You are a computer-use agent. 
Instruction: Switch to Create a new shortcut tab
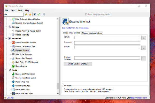[x=72, y=33]
